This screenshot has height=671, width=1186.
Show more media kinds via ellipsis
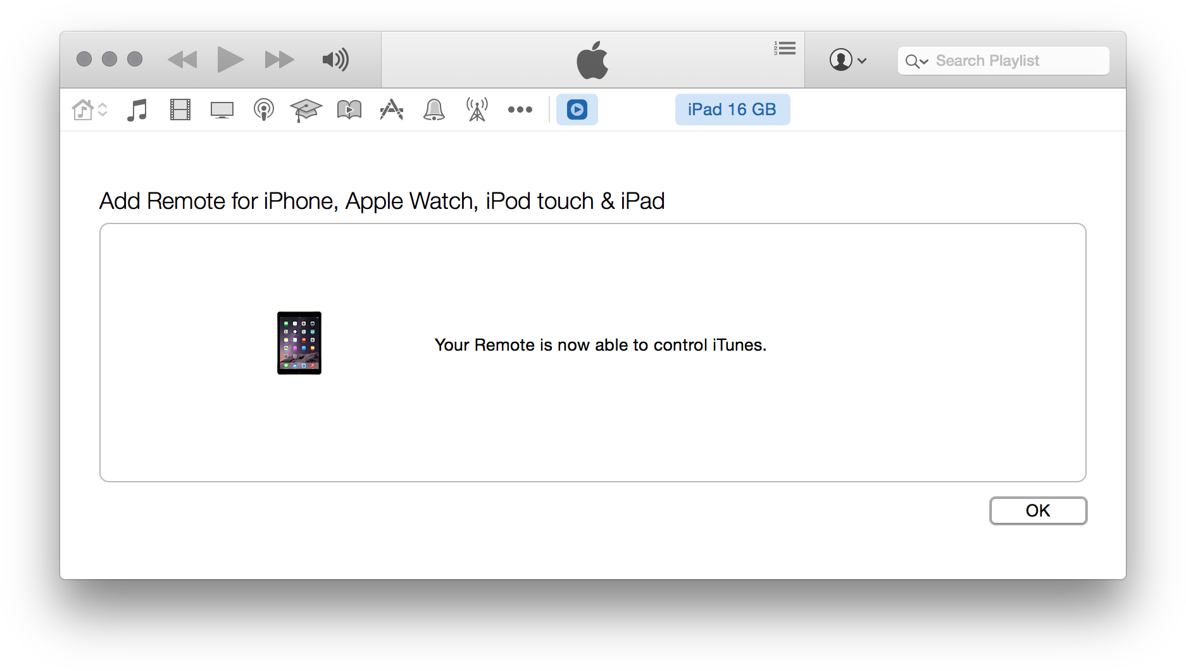(520, 110)
